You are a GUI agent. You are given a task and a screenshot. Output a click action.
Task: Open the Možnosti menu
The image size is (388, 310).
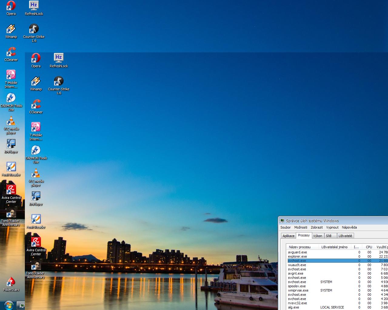coord(301,227)
